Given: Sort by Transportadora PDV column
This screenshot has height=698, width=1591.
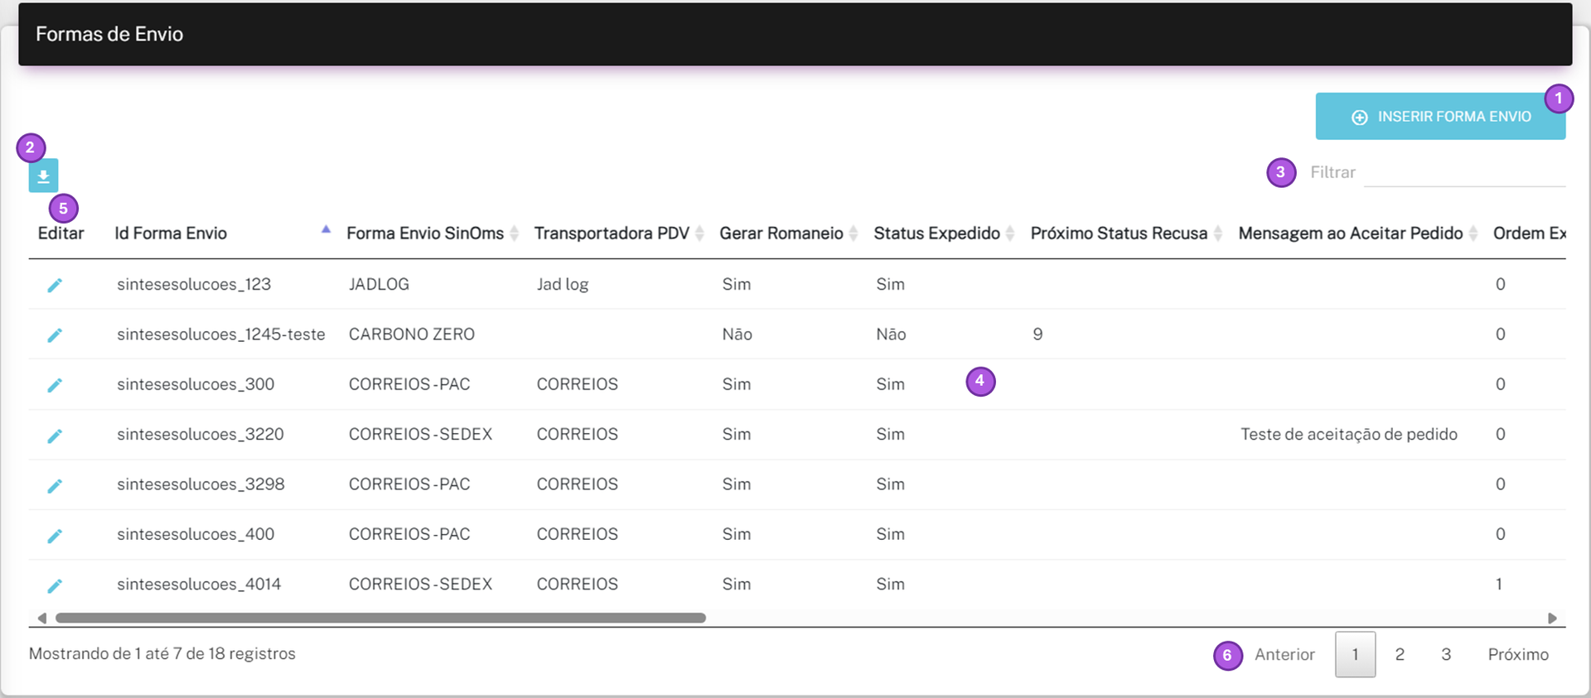Looking at the screenshot, I should [x=618, y=233].
